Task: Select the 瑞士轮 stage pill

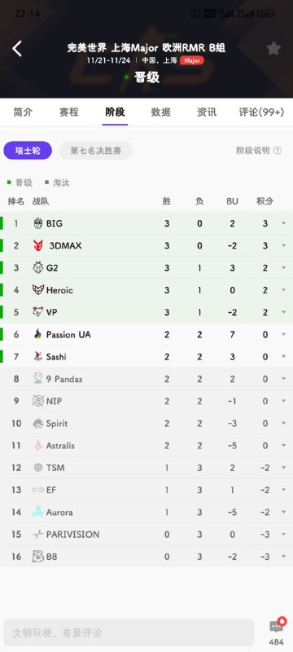Action: pos(28,151)
